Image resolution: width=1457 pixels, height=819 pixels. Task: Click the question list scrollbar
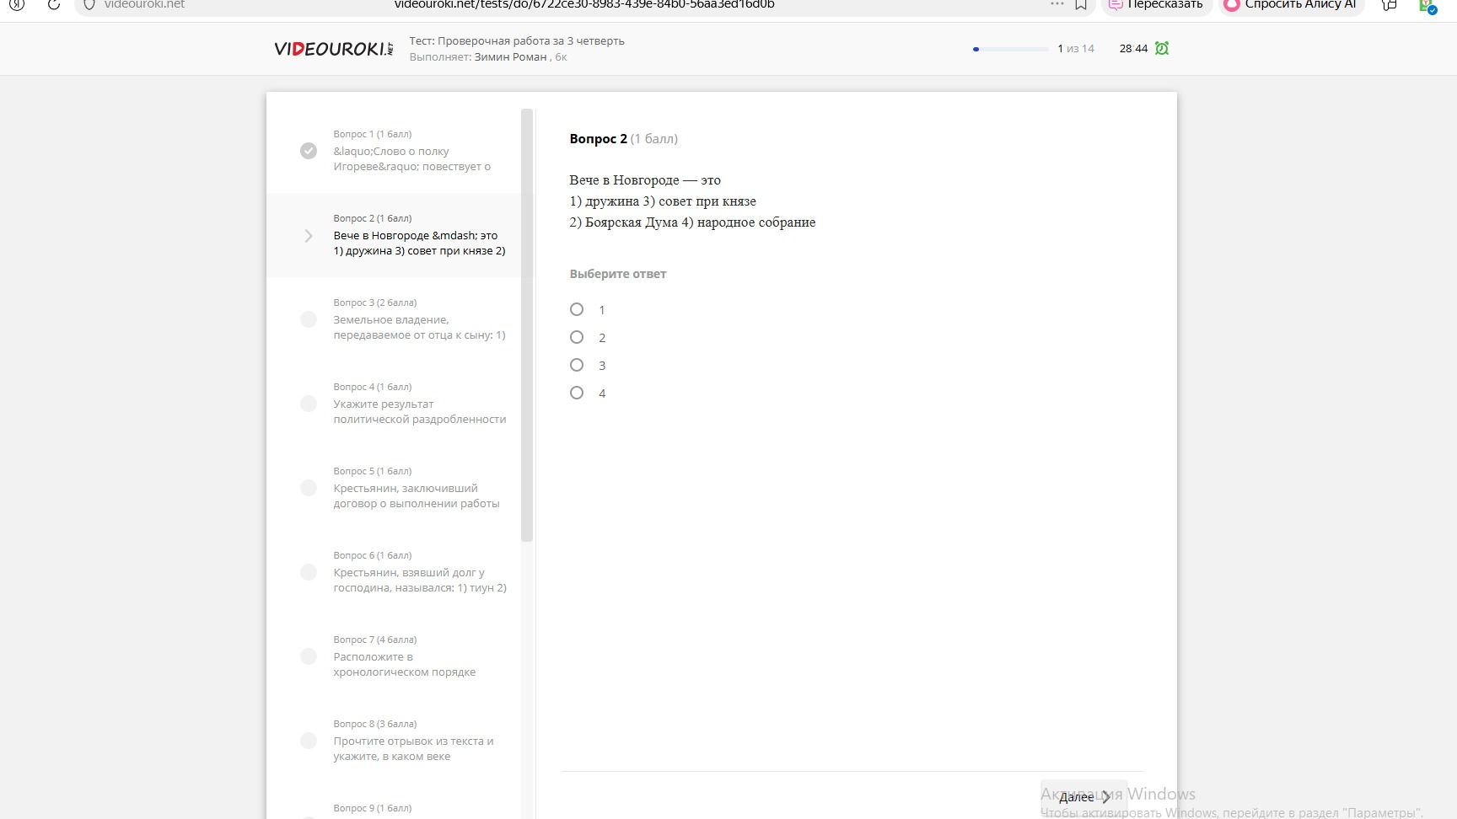527,325
